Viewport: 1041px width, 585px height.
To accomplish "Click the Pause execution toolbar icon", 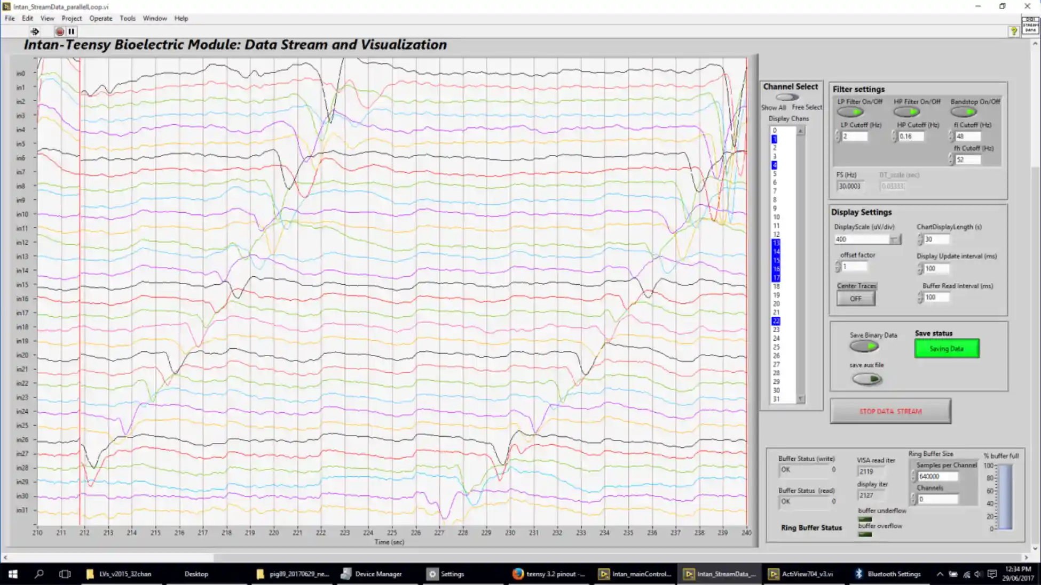I will tap(71, 31).
